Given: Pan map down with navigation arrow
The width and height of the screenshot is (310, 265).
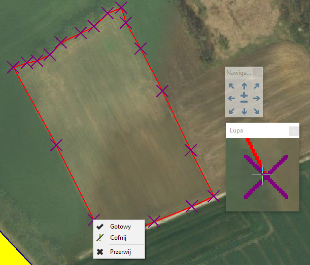Looking at the screenshot, I should pos(244,111).
